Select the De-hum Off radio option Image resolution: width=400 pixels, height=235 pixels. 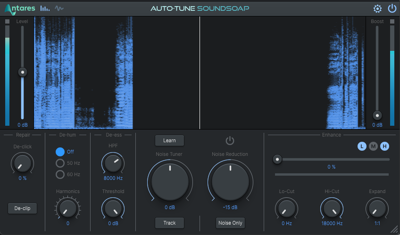[60, 152]
